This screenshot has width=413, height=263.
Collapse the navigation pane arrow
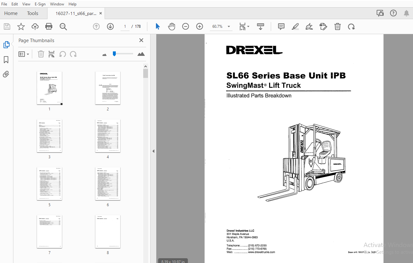[x=153, y=151]
